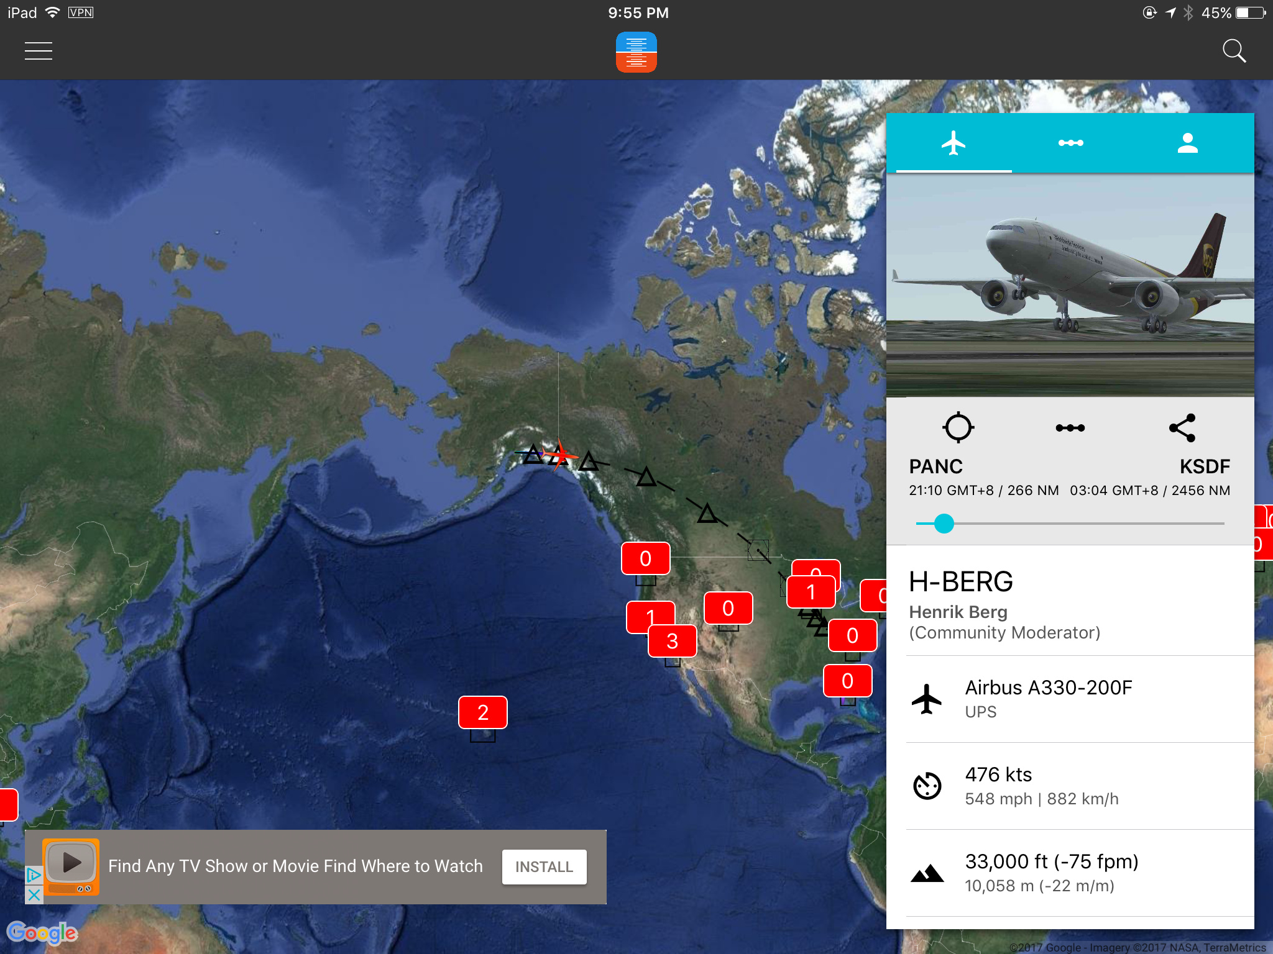1273x954 pixels.
Task: Show the flight route via the dotted-line icon below the photo
Action: point(1070,427)
